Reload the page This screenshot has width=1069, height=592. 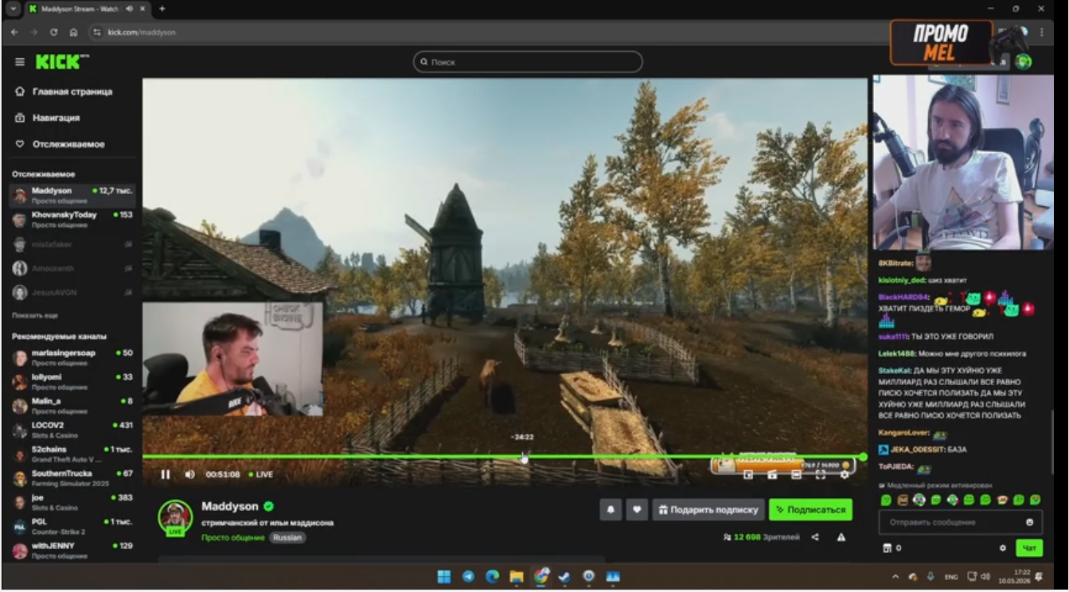[x=54, y=32]
